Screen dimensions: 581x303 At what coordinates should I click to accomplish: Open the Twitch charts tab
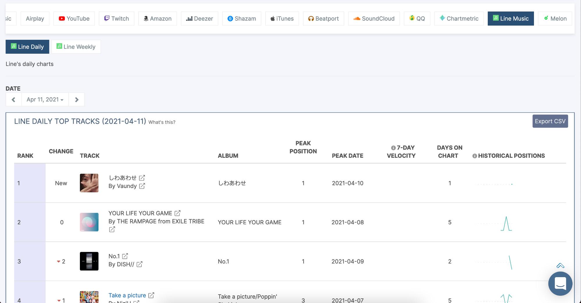click(116, 19)
